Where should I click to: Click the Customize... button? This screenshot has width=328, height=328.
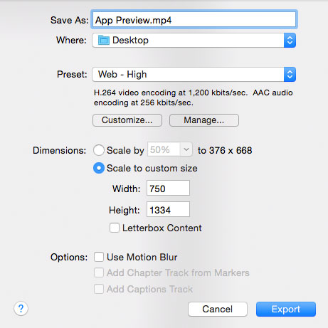[127, 120]
